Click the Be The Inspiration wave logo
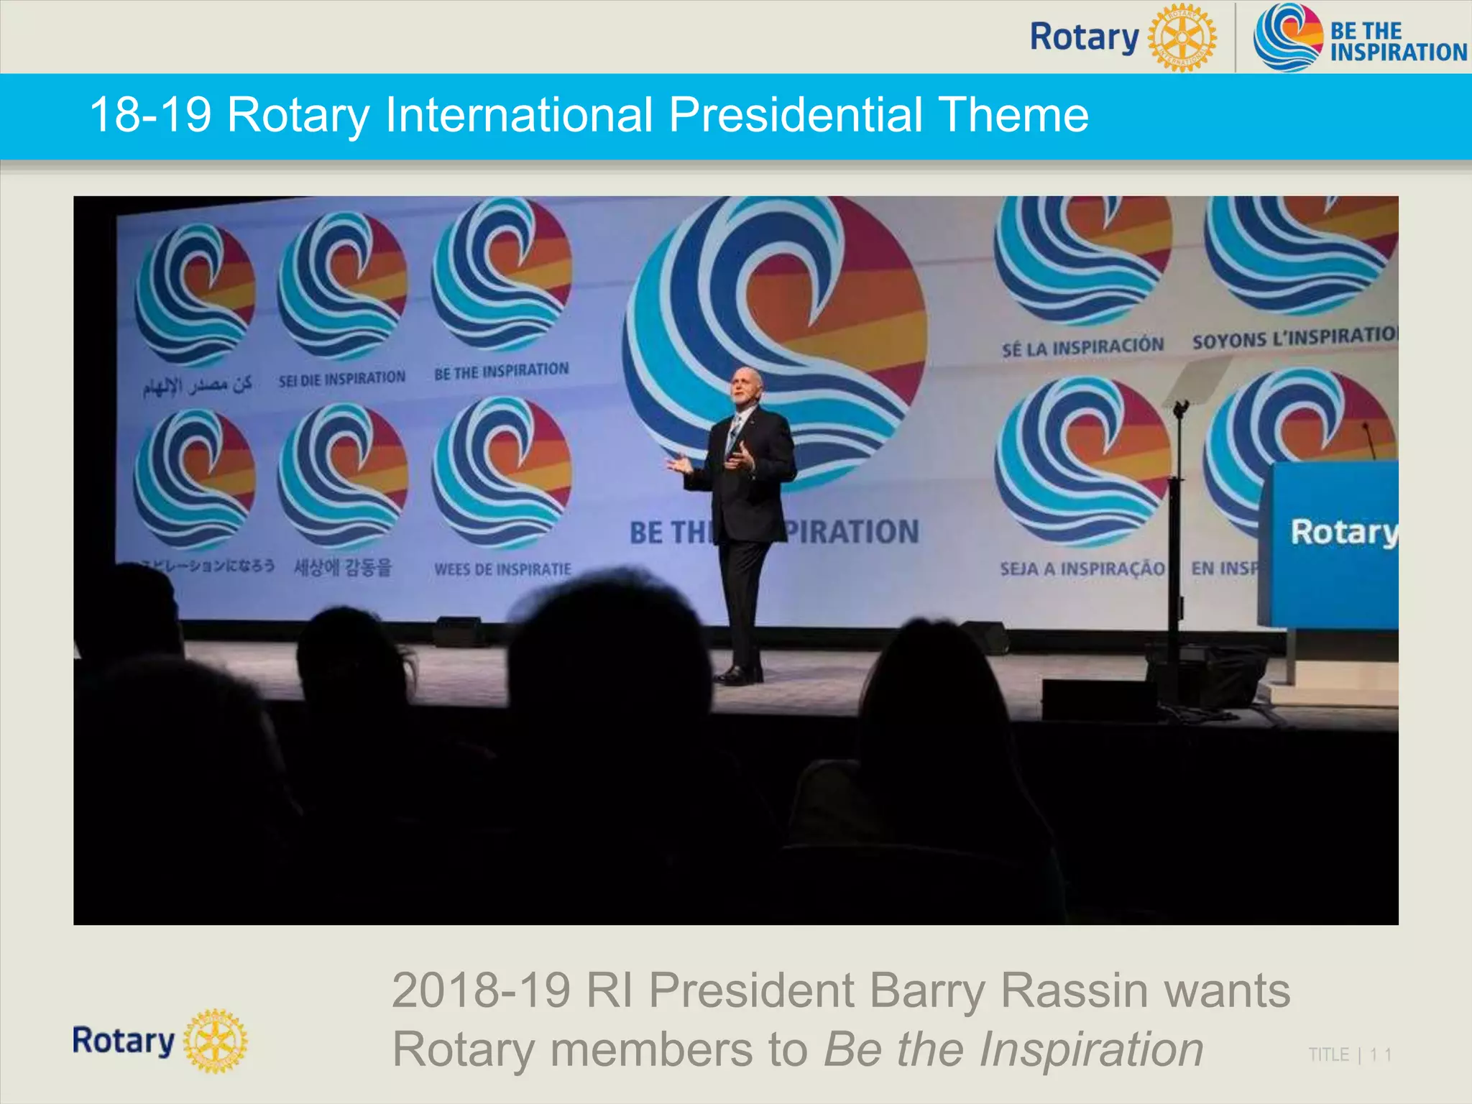This screenshot has width=1472, height=1104. click(1288, 37)
